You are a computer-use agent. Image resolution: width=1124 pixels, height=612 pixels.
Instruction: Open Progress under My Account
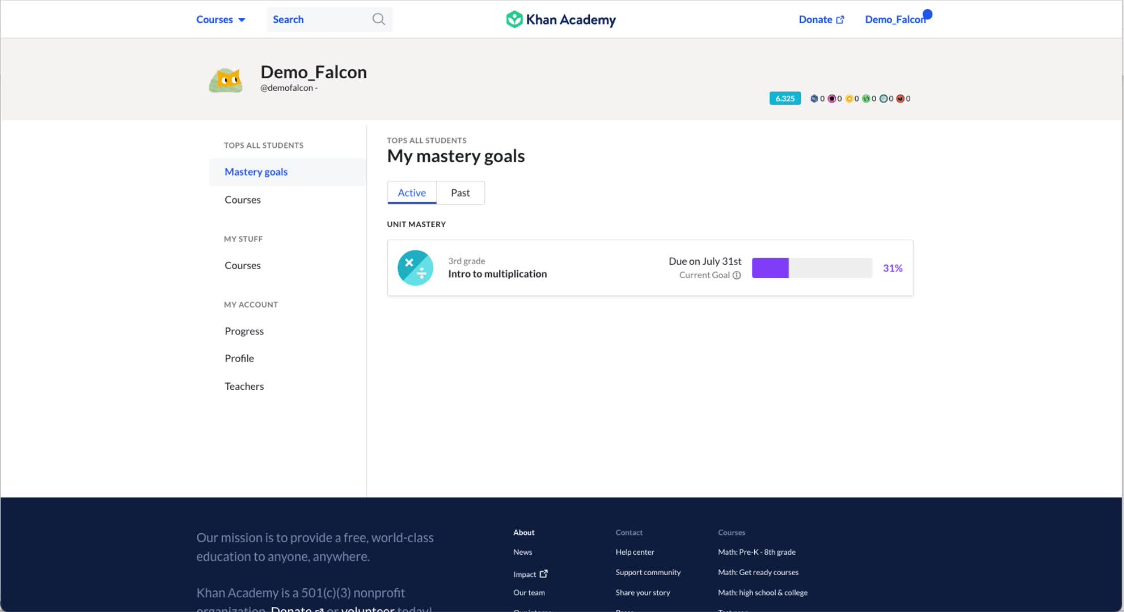point(244,331)
